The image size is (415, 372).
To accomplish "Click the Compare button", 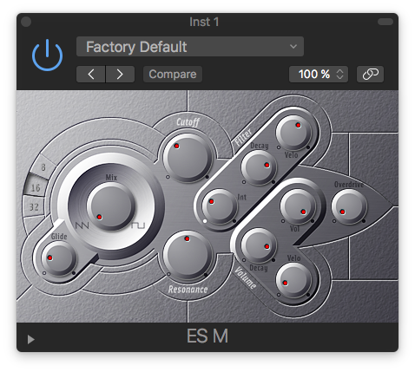I will tap(173, 75).
